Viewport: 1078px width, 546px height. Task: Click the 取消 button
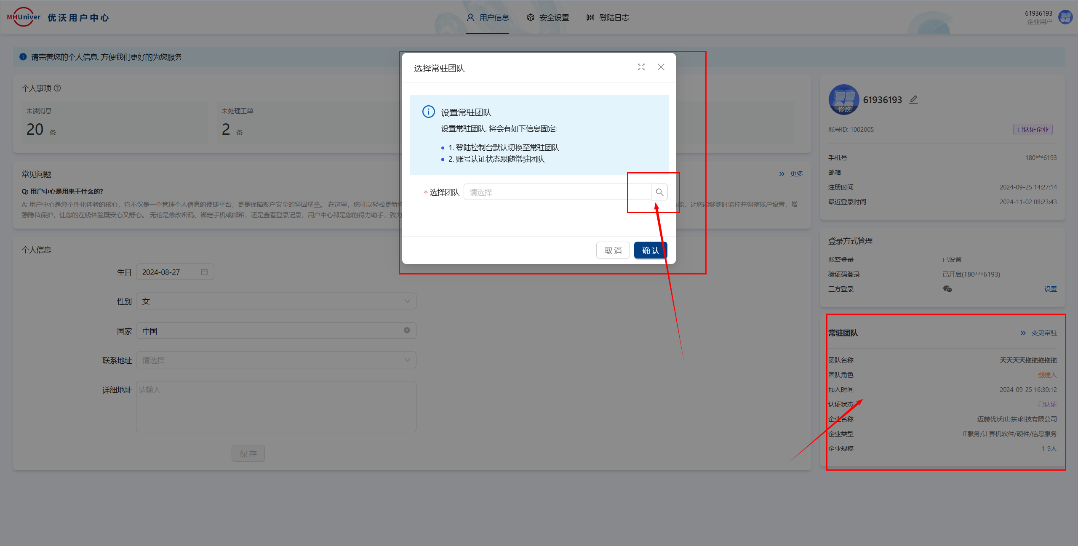click(613, 250)
